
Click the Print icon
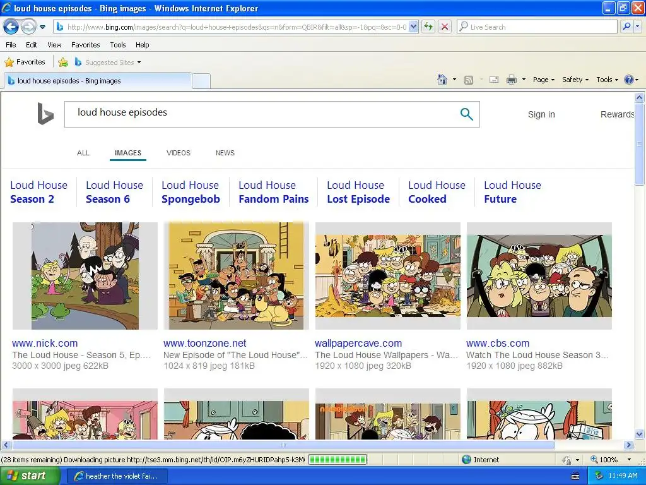pos(511,80)
